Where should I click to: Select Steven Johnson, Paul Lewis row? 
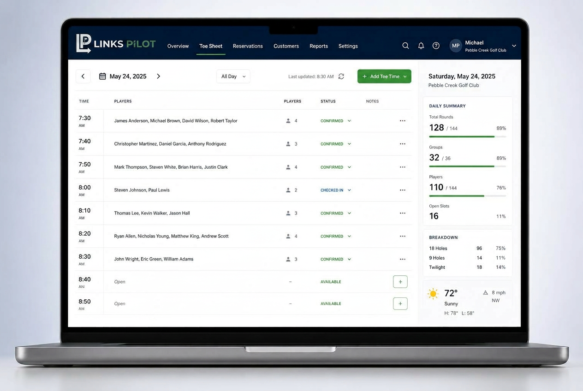pos(243,190)
